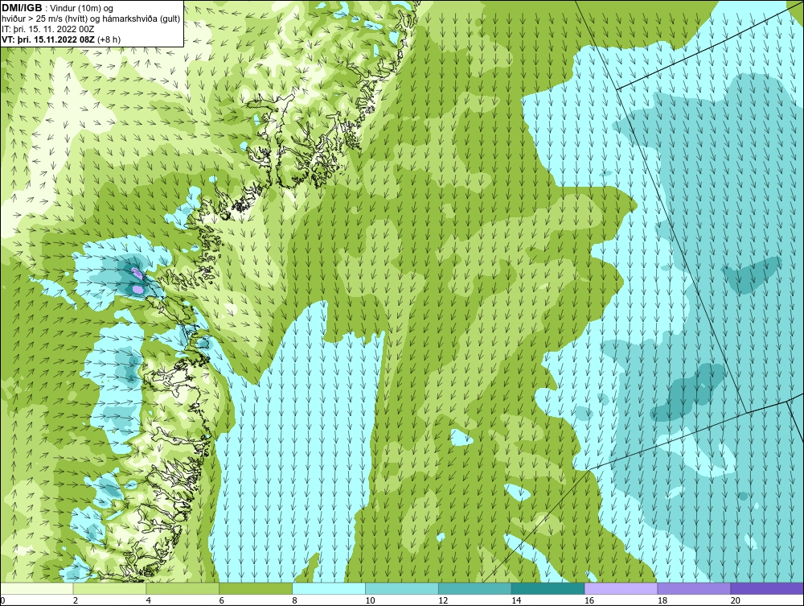Viewport: 804px width, 606px height.
Task: Click the 18–20 m/s purple legend swatch
Action: coord(694,588)
